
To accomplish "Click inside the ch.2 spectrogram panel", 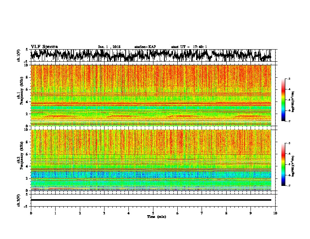I will (151, 160).
